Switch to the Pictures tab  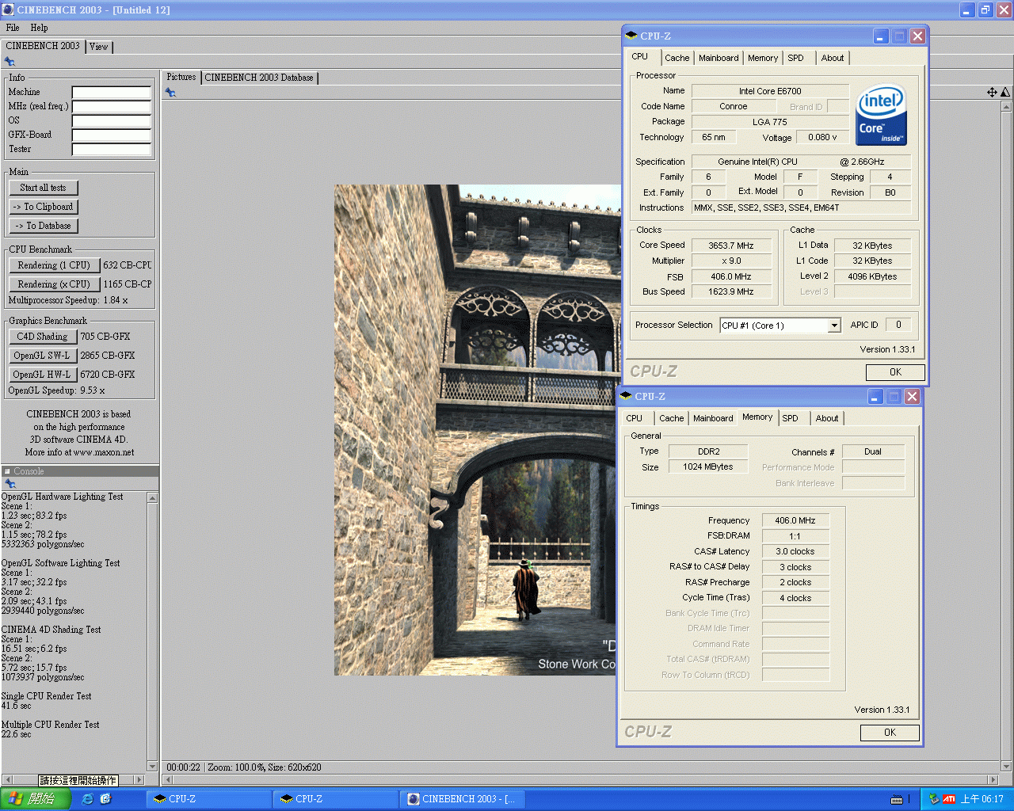[181, 77]
